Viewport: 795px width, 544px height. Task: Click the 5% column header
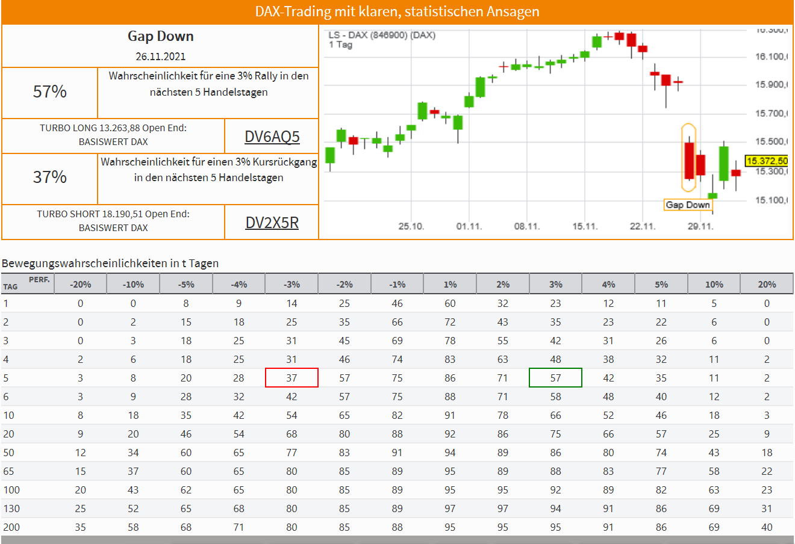point(661,284)
